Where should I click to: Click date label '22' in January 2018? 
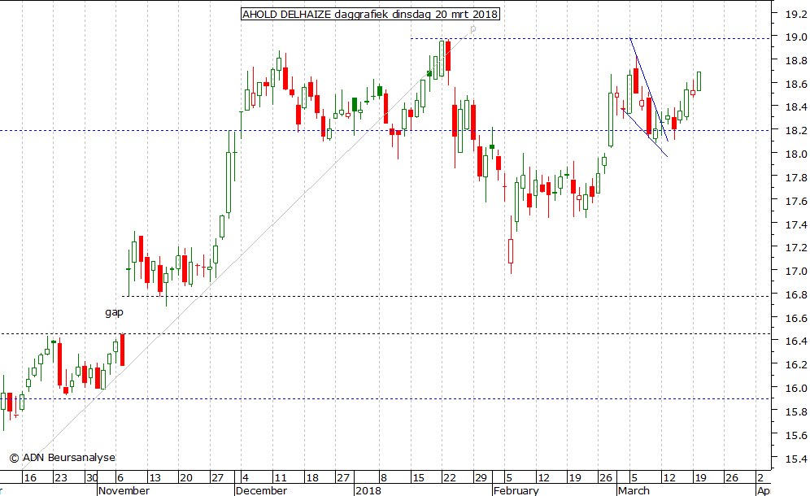[x=450, y=478]
